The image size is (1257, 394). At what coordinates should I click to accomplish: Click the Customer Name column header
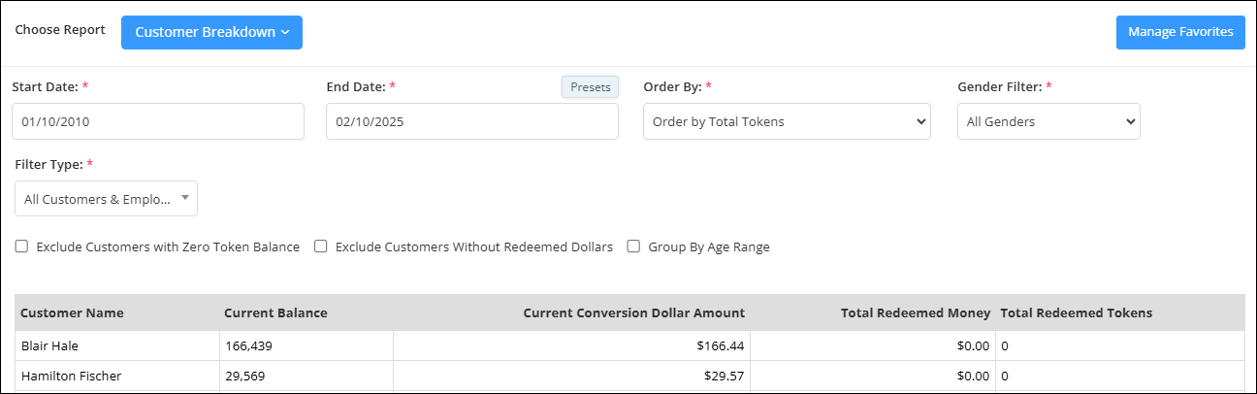point(72,312)
